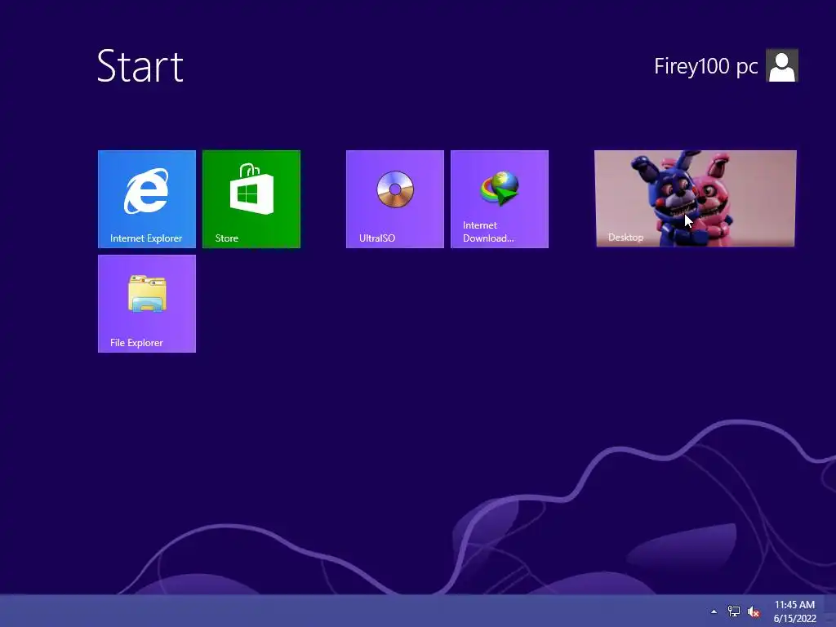This screenshot has height=627, width=836.
Task: Open the network status tray icon
Action: [734, 611]
